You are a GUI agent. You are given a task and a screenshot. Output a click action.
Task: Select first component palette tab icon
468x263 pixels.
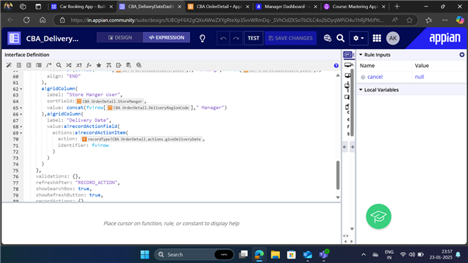[x=347, y=55]
